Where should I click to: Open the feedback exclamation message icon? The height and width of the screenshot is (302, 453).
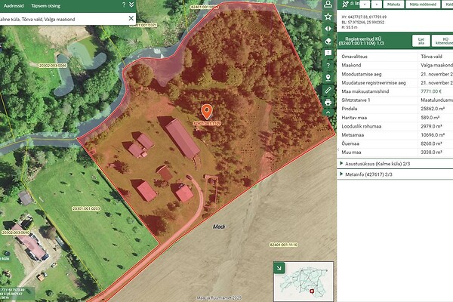click(328, 53)
